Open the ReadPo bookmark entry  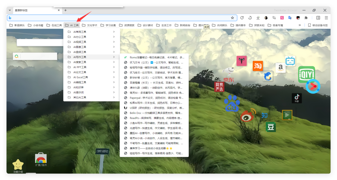154,118
